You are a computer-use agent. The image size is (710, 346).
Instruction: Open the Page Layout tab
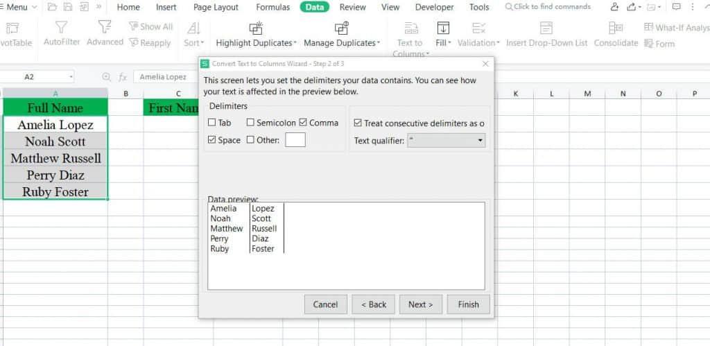pos(216,7)
